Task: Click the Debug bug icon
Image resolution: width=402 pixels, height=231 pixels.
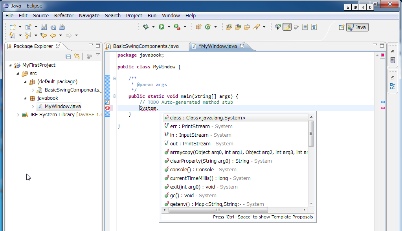Action: tap(146, 27)
